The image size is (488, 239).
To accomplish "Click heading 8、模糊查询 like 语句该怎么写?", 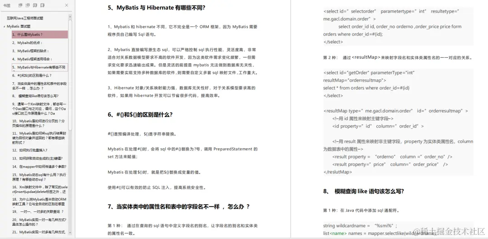I will [x=363, y=191].
